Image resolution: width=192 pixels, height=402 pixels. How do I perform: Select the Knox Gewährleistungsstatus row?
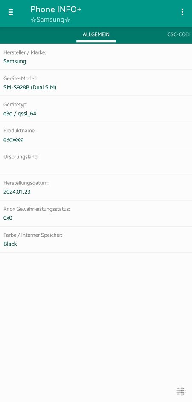tap(96, 213)
